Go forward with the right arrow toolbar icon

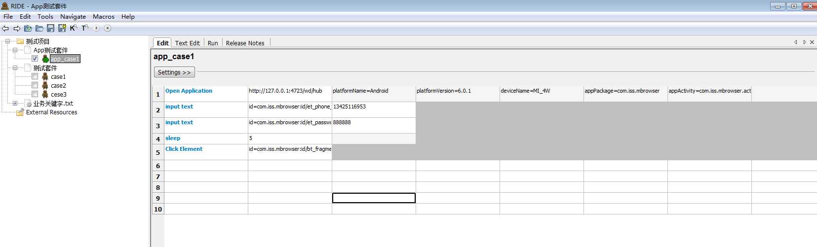click(17, 29)
